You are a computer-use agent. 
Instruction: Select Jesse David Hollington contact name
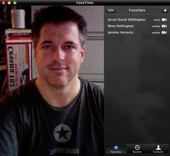point(127,20)
